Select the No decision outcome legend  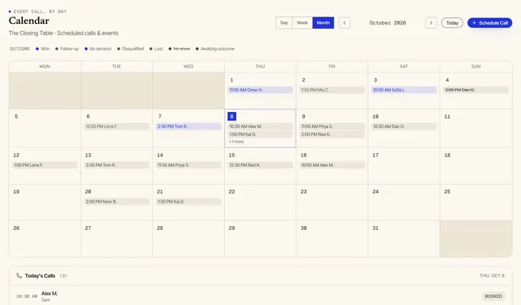[98, 49]
